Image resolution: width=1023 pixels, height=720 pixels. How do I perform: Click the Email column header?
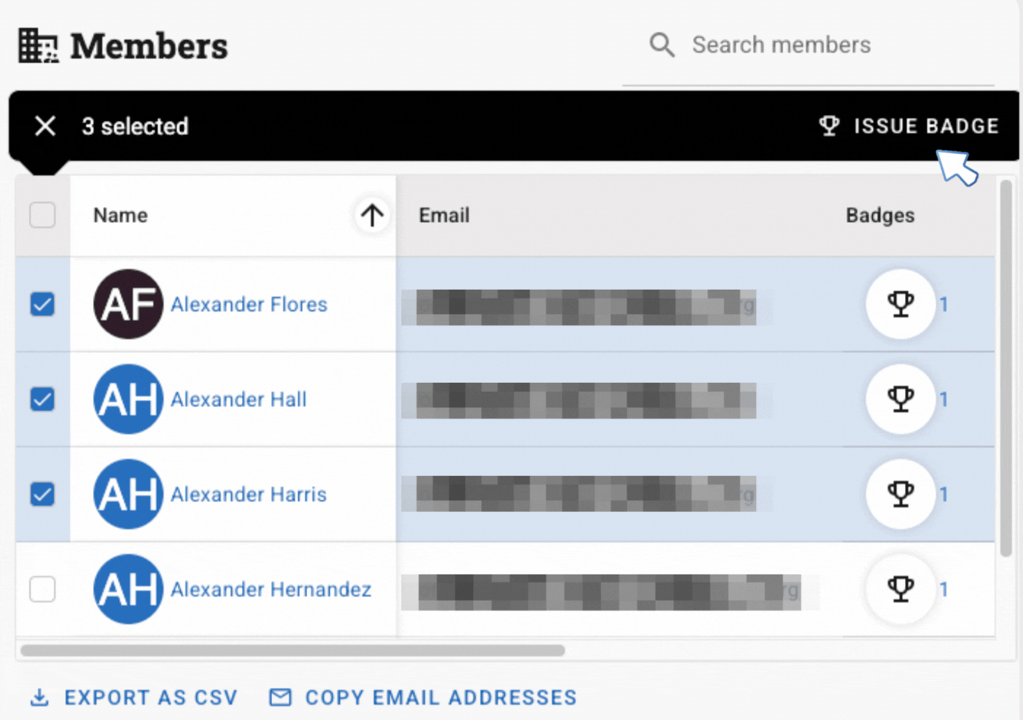[444, 215]
